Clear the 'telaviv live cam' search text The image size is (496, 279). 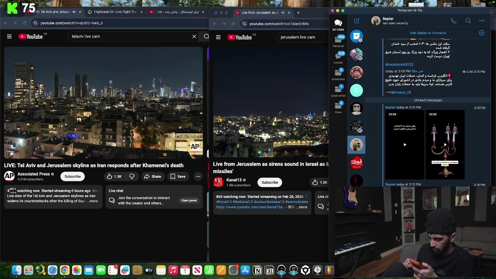coord(194,36)
